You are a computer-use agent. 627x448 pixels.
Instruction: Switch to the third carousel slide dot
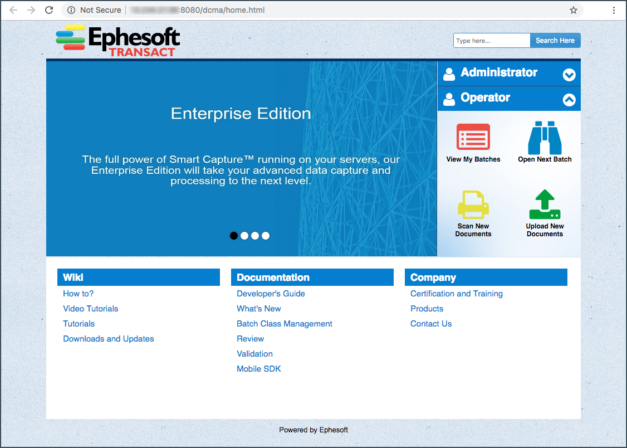(x=255, y=236)
